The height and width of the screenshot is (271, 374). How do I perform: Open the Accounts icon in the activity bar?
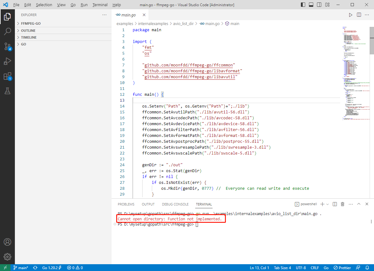pos(7,242)
